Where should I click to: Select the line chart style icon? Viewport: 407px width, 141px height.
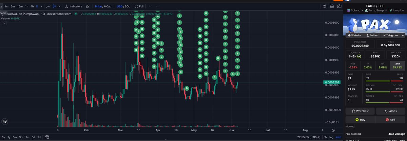coord(49,6)
